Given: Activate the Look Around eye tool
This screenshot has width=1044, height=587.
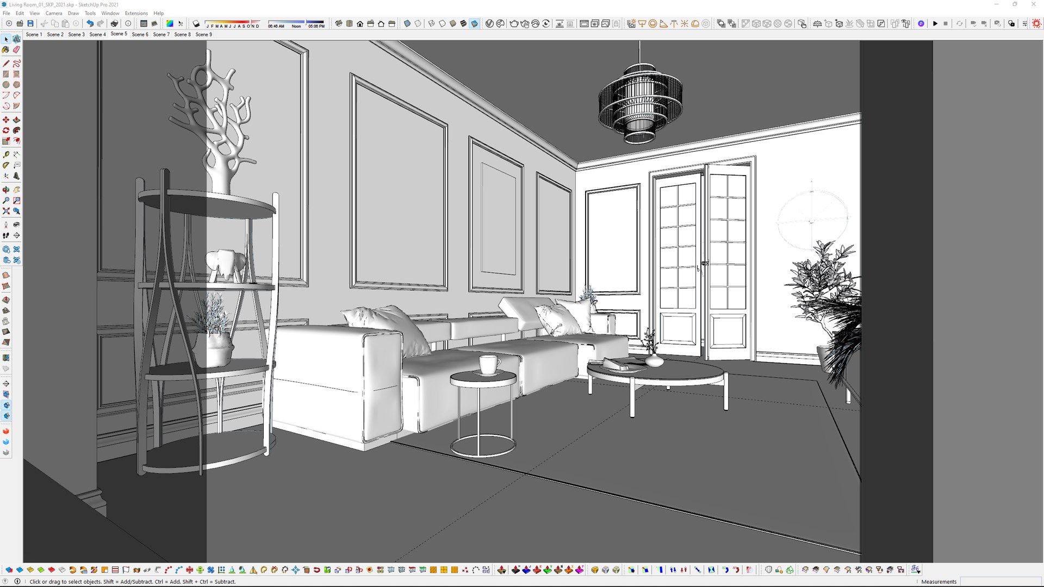Looking at the screenshot, I should (17, 224).
